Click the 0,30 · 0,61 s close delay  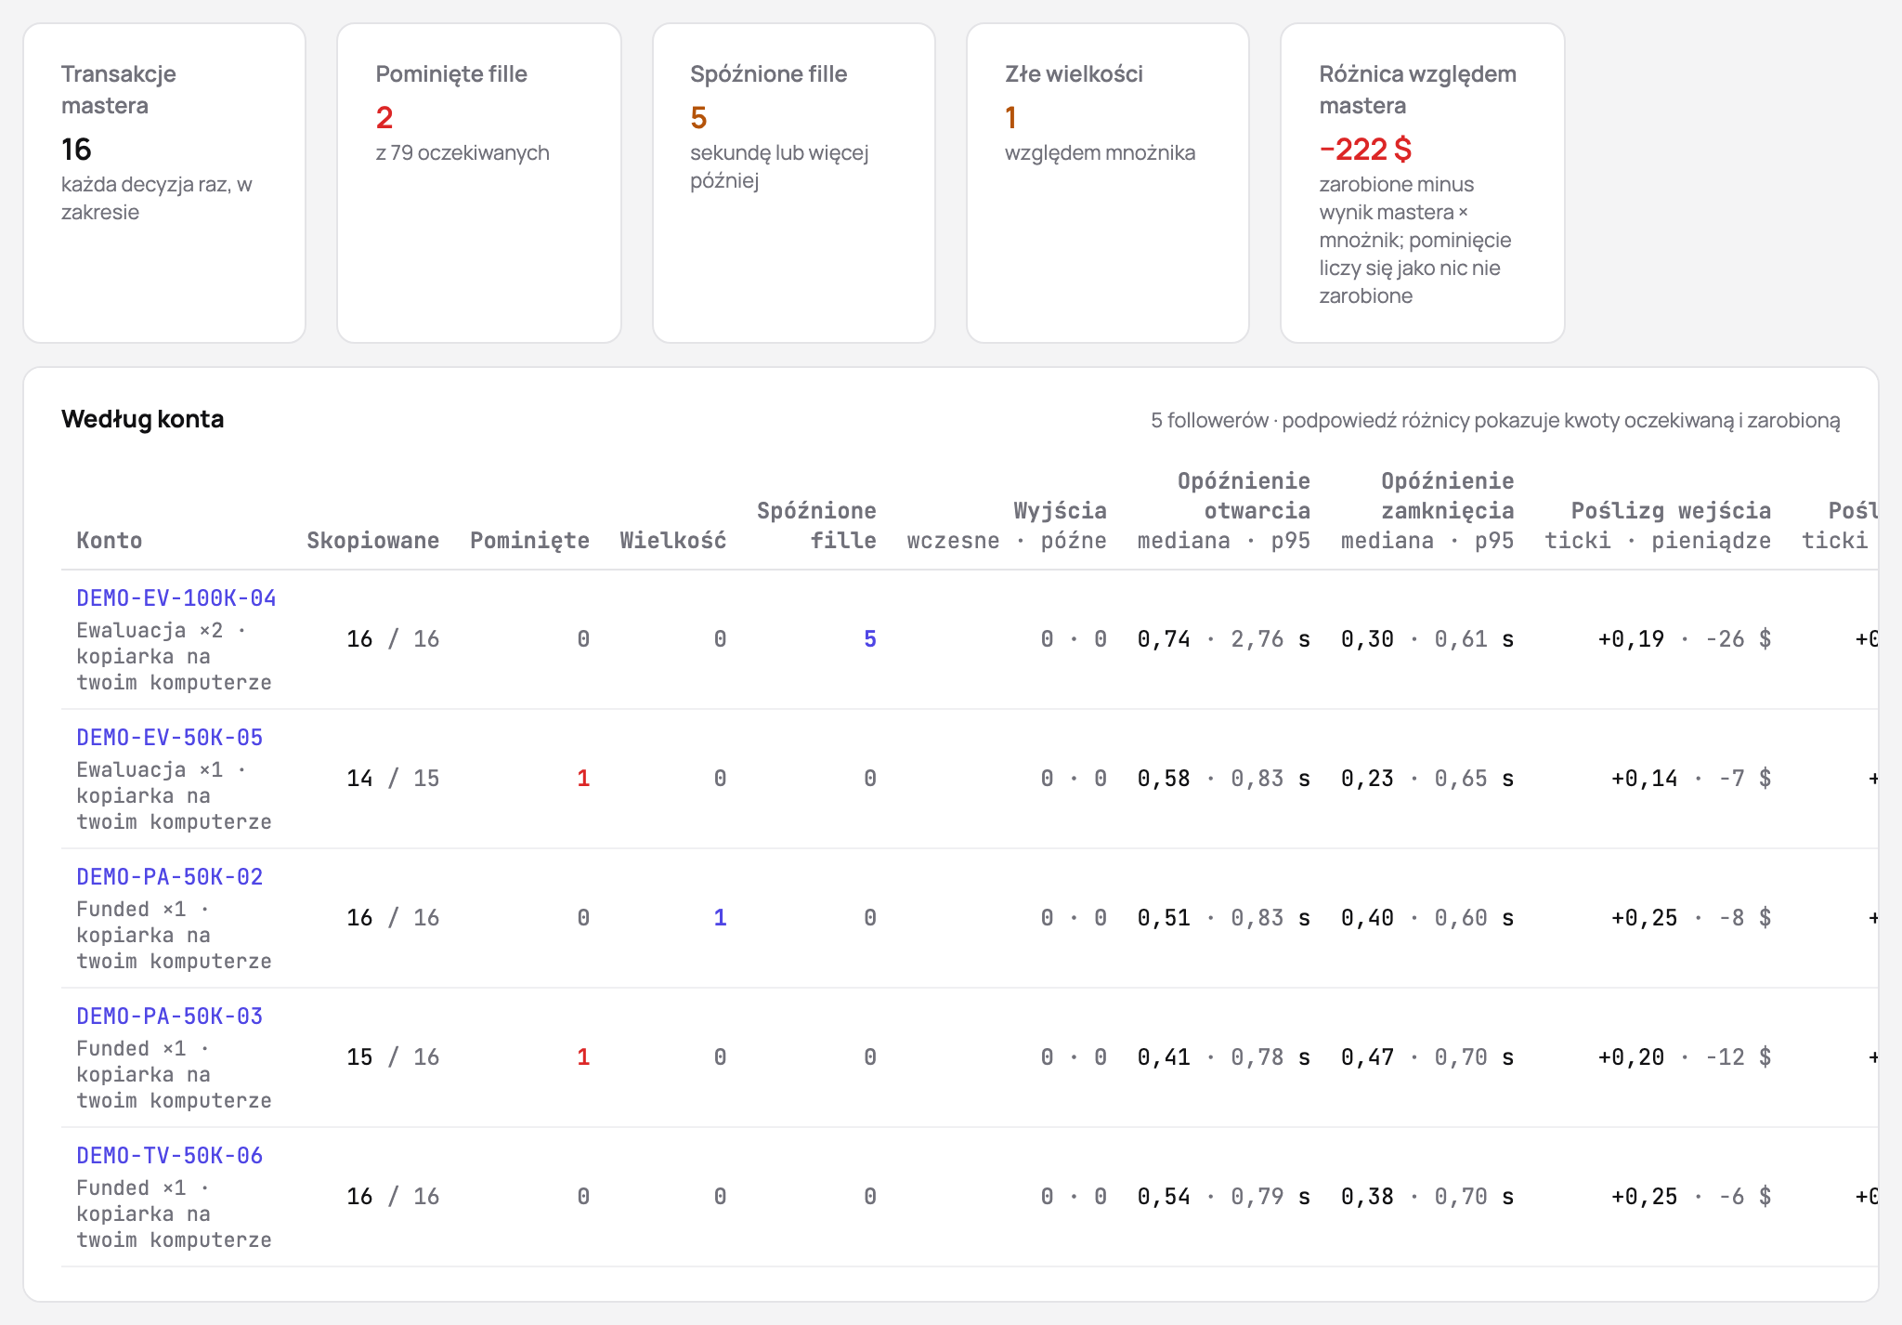coord(1427,639)
